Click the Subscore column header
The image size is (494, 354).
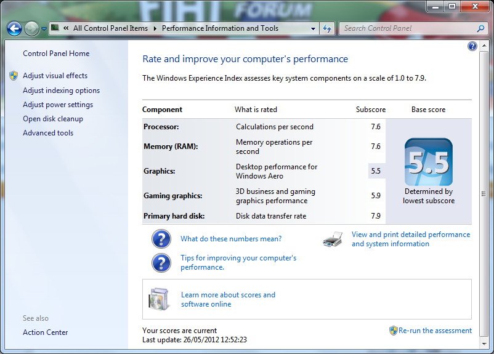pyautogui.click(x=371, y=110)
